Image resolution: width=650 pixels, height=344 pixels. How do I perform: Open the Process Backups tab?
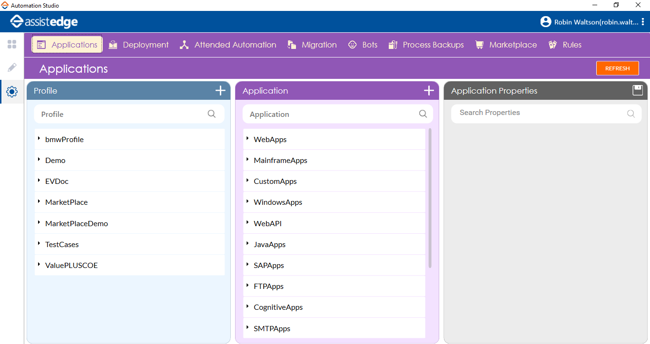tap(426, 45)
